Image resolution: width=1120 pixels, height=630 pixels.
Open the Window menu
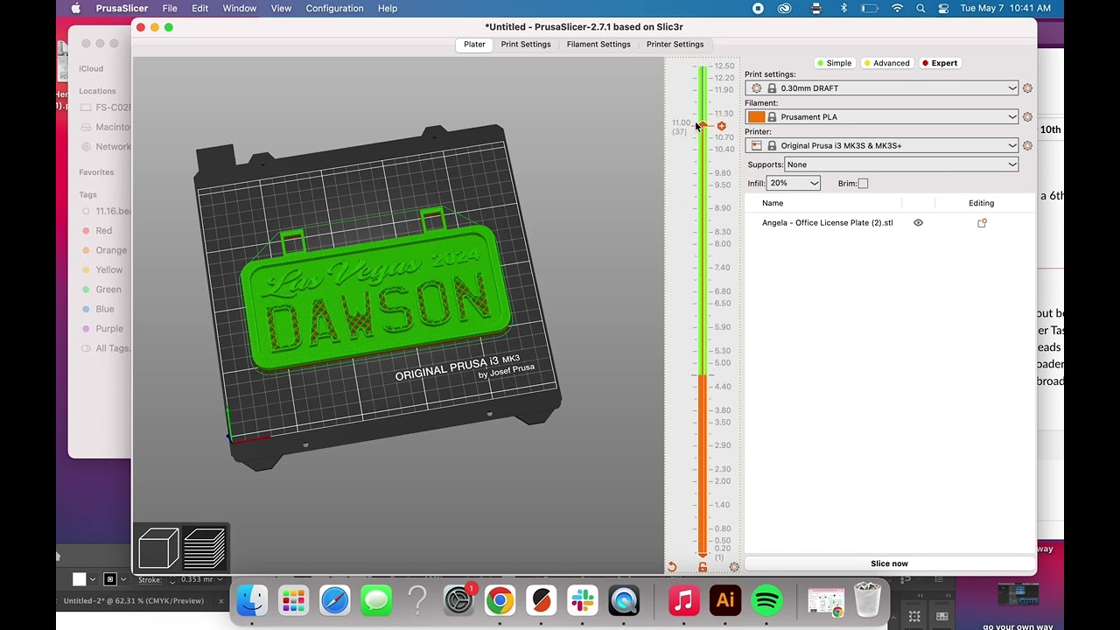pyautogui.click(x=239, y=8)
